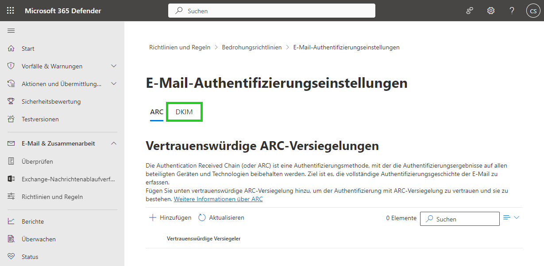This screenshot has height=266, width=544.
Task: Open the help question mark
Action: [512, 11]
